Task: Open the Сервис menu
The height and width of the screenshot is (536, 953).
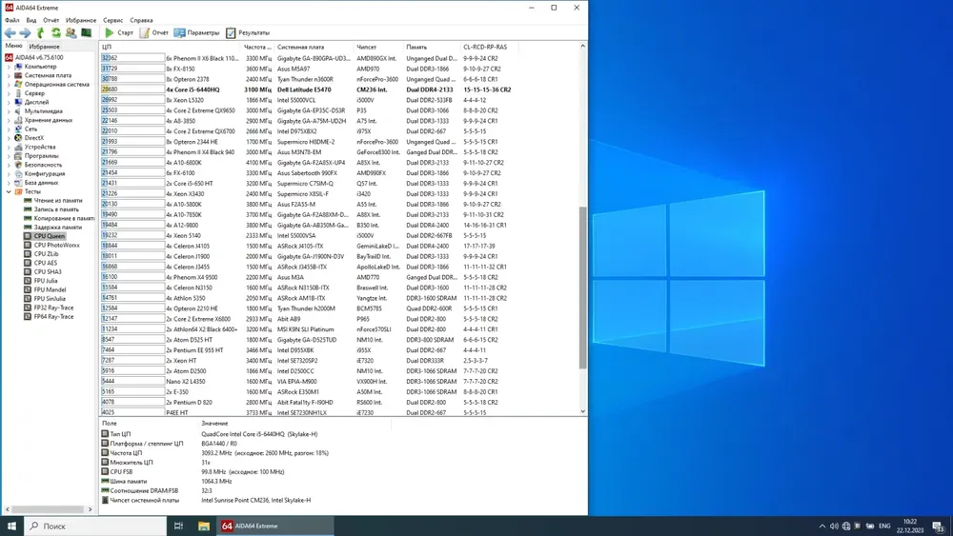Action: (x=112, y=20)
